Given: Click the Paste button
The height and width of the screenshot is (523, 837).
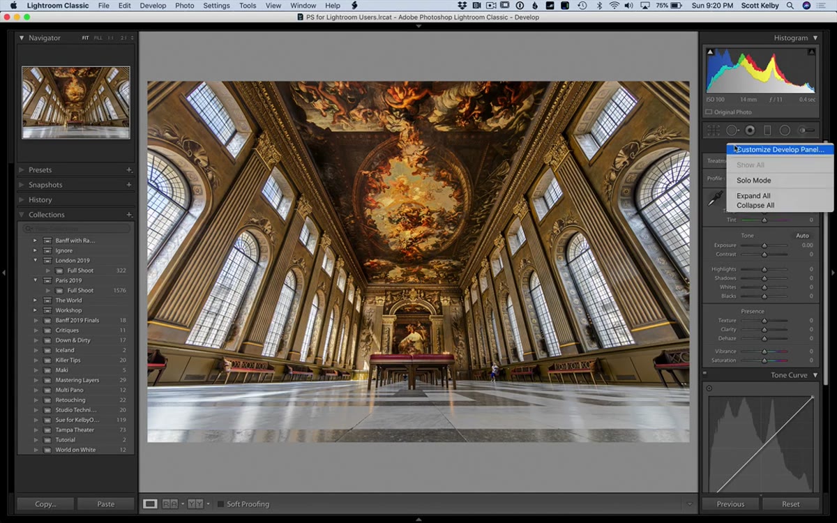Looking at the screenshot, I should 106,503.
